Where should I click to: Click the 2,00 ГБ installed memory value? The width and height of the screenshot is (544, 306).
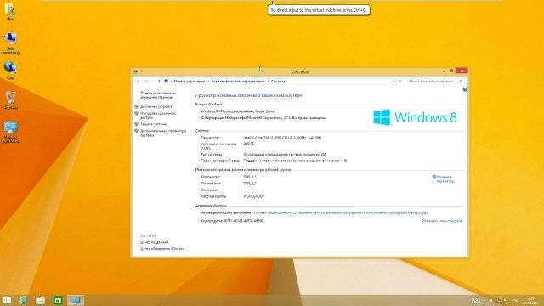[x=248, y=144]
